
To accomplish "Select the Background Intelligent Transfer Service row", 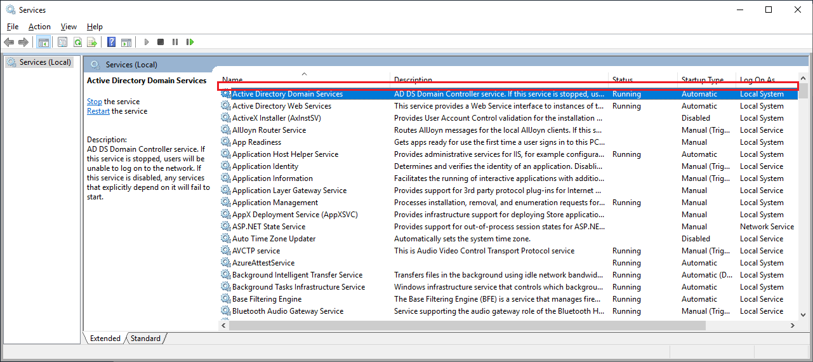I will (508, 275).
